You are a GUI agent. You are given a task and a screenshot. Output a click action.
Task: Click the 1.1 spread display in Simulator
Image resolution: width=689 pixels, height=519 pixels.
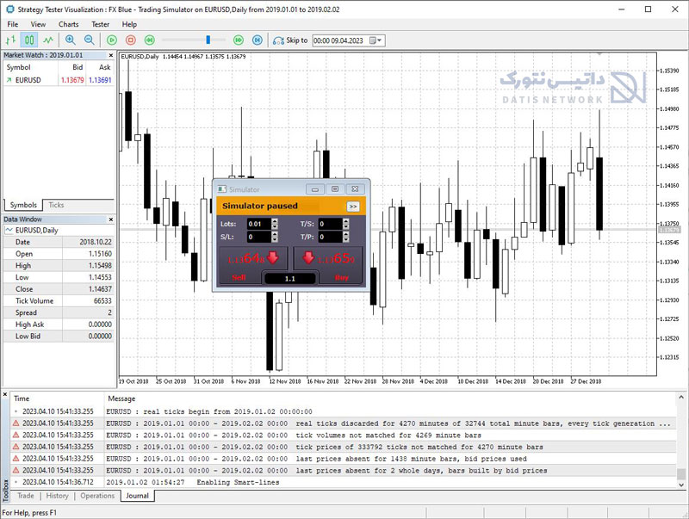point(290,279)
